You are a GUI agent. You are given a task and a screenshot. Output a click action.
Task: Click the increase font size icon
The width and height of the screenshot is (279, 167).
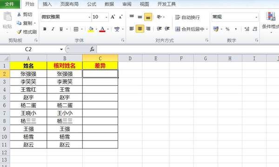(x=113, y=17)
